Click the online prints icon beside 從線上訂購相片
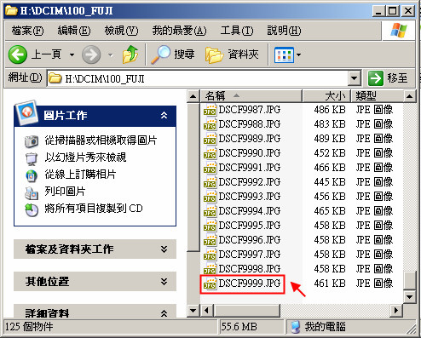The width and height of the screenshot is (421, 338). pyautogui.click(x=32, y=175)
